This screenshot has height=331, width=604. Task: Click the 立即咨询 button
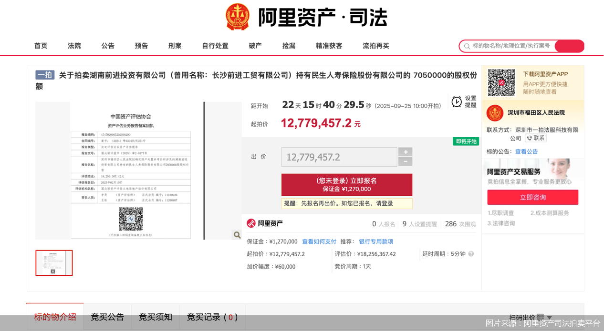tap(532, 197)
